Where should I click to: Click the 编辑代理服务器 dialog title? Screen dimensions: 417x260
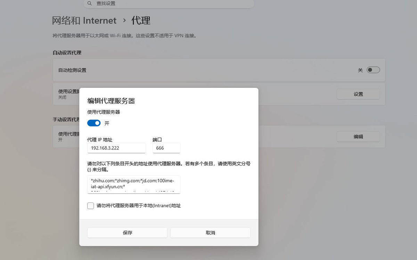[x=111, y=101]
